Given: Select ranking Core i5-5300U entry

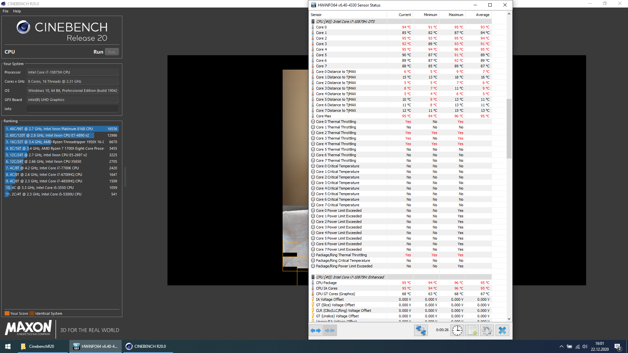Looking at the screenshot, I should point(61,194).
